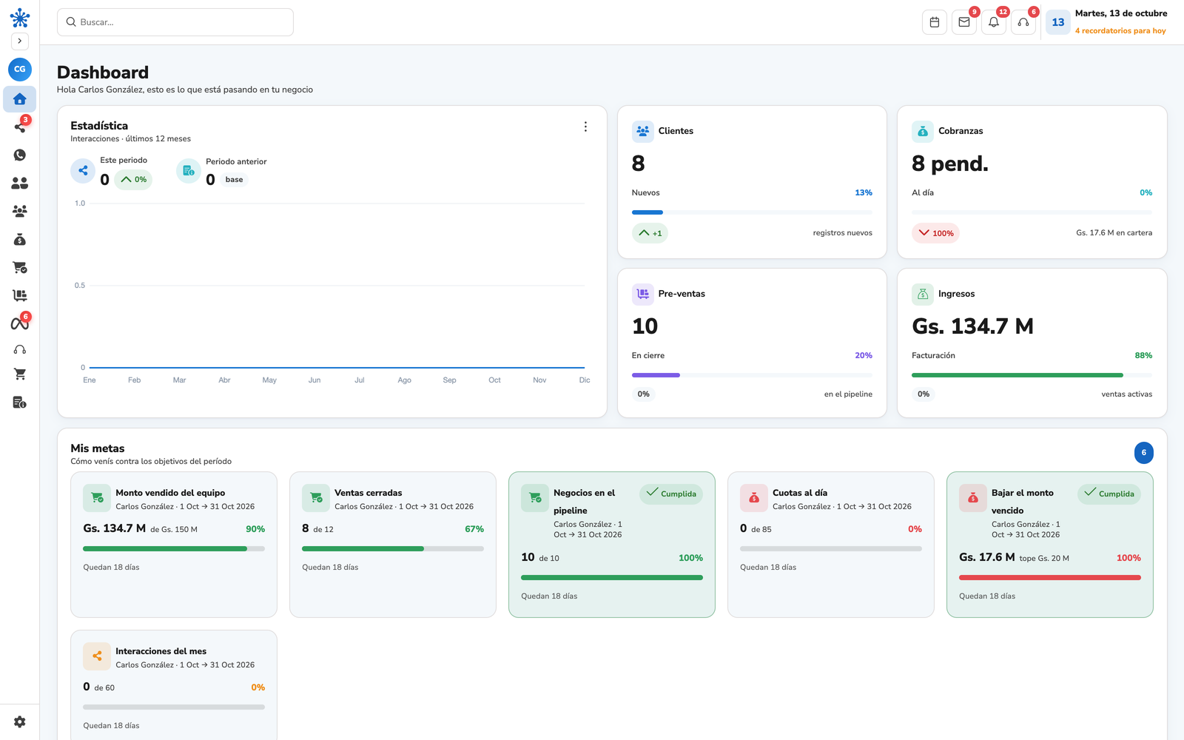
Task: Open the Monto vendido del equipo goal card
Action: [x=174, y=545]
